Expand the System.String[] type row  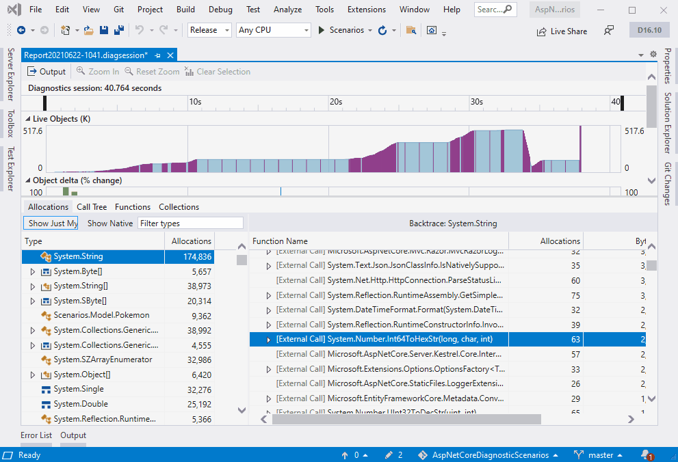click(32, 286)
